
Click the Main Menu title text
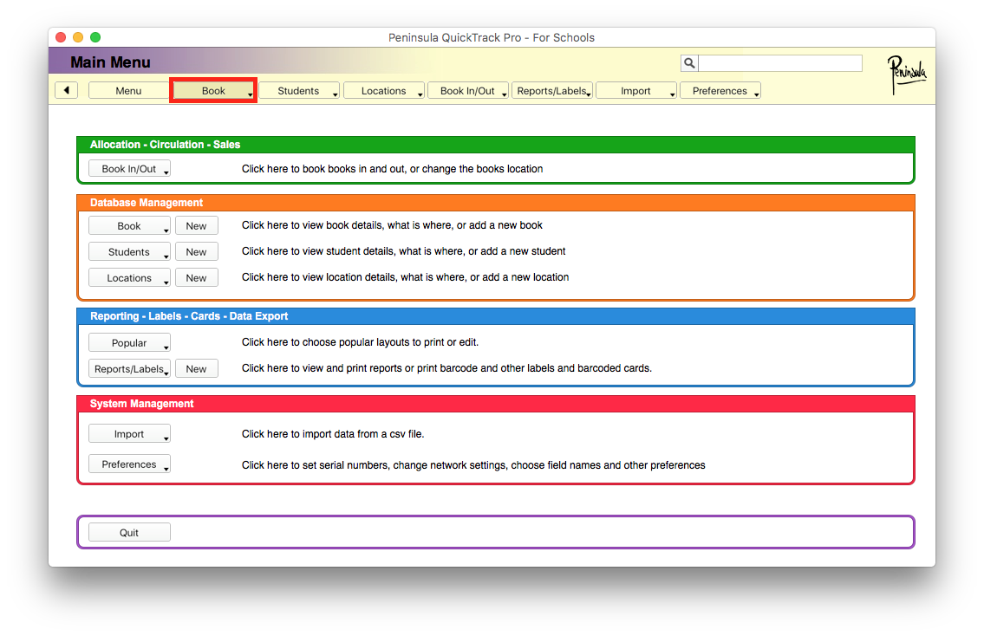click(x=110, y=62)
